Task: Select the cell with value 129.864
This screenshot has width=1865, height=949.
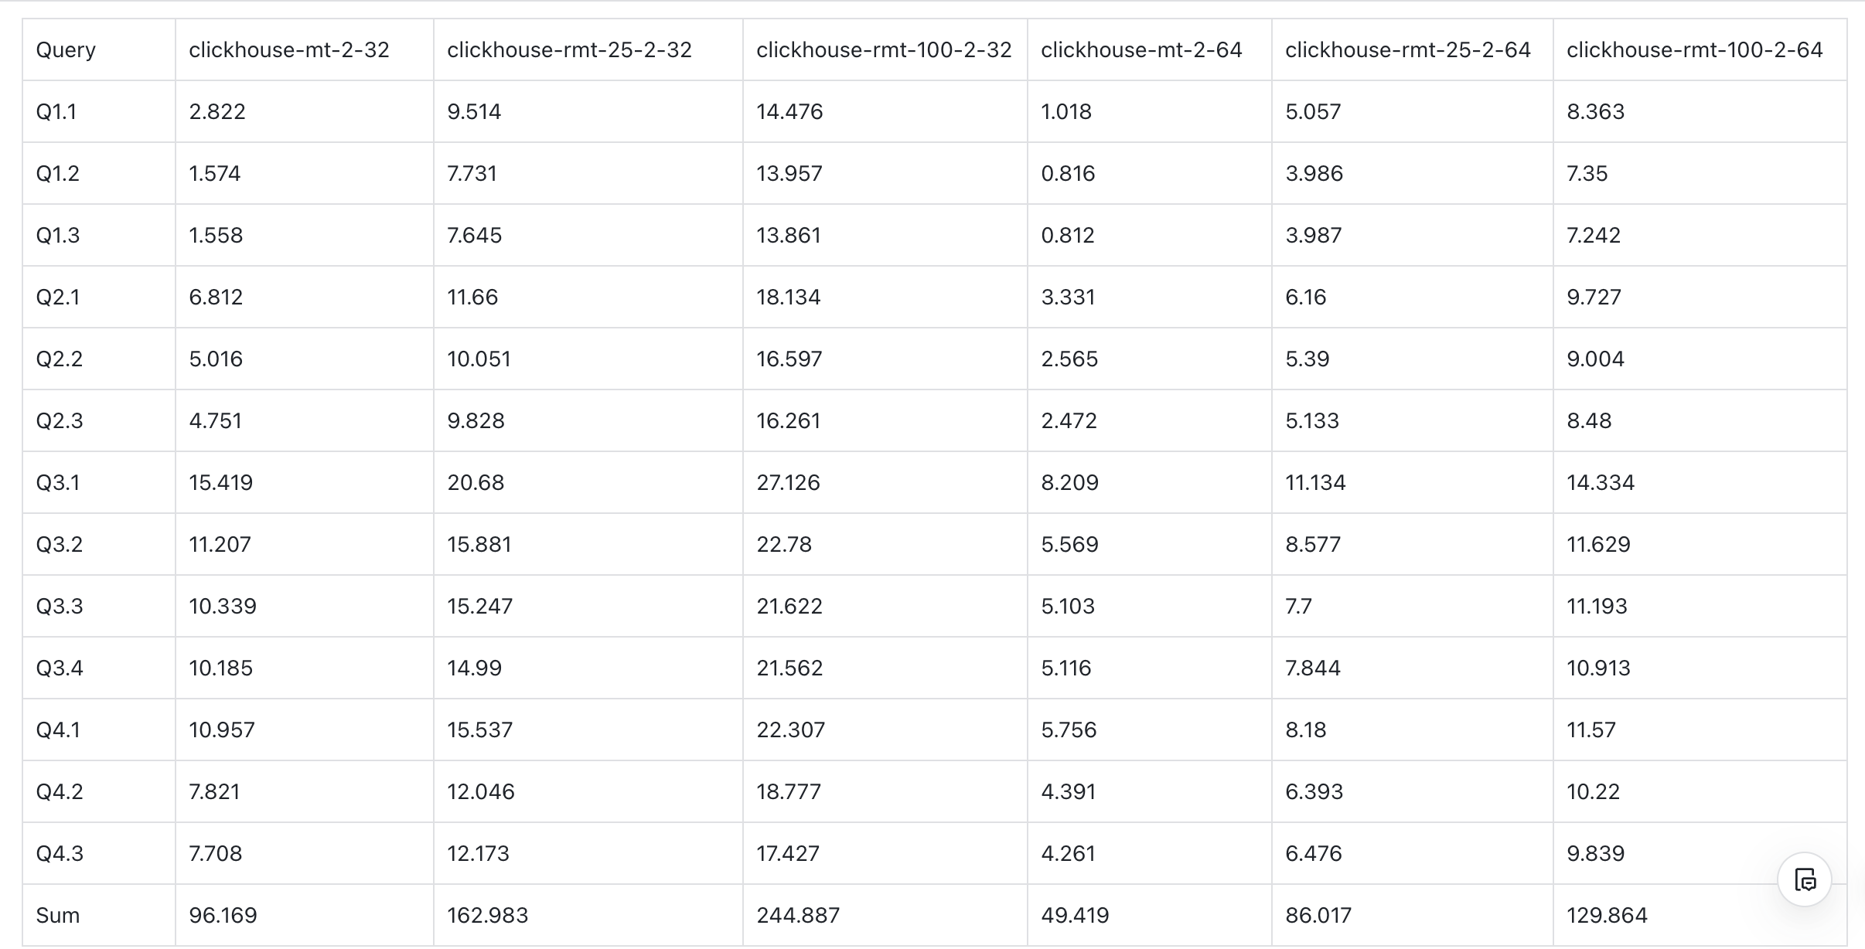Action: [1607, 916]
